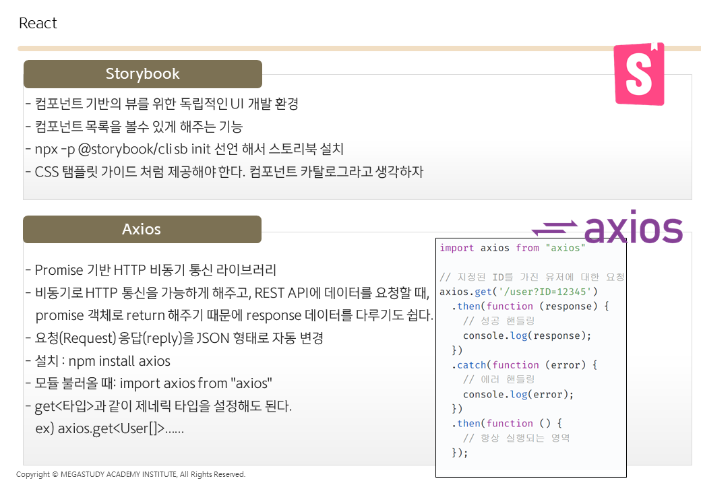The image size is (701, 485).
Task: Click the 'npx -p @storybook/cli sb init' line
Action: tap(185, 149)
